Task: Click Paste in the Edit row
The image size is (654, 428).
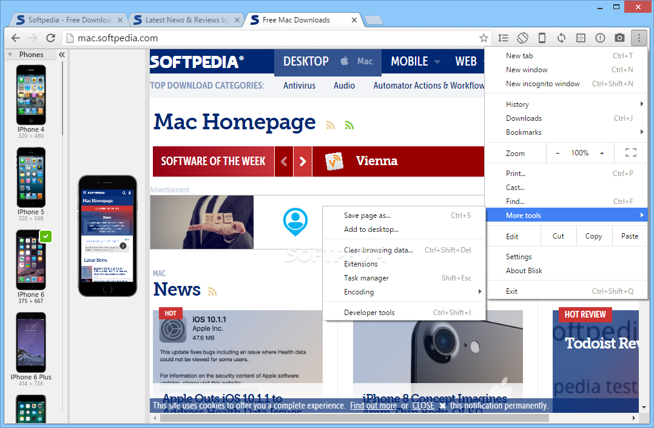Action: tap(630, 236)
